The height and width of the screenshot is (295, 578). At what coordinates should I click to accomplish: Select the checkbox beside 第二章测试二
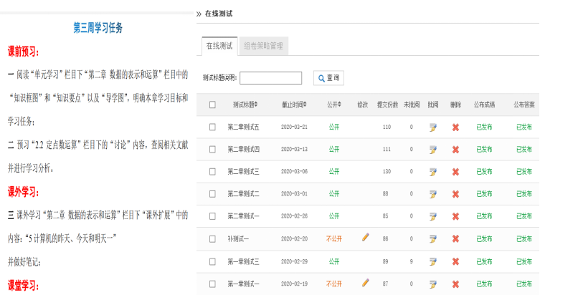212,194
